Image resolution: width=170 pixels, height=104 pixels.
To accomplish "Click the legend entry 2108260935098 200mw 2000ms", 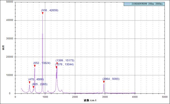I will coord(144,4).
